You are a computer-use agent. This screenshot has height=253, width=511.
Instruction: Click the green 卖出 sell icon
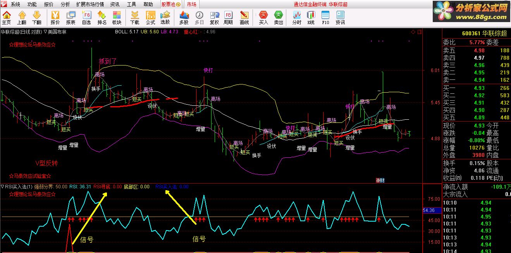279,18
